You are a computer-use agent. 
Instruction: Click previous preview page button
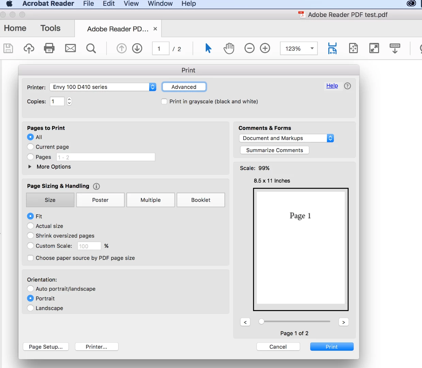(245, 322)
